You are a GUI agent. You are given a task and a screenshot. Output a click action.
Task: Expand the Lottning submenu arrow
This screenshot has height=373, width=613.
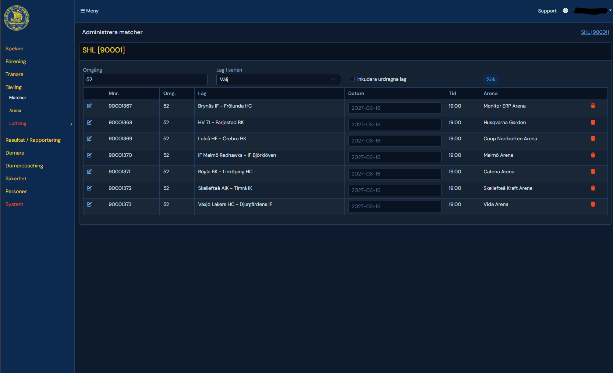71,124
